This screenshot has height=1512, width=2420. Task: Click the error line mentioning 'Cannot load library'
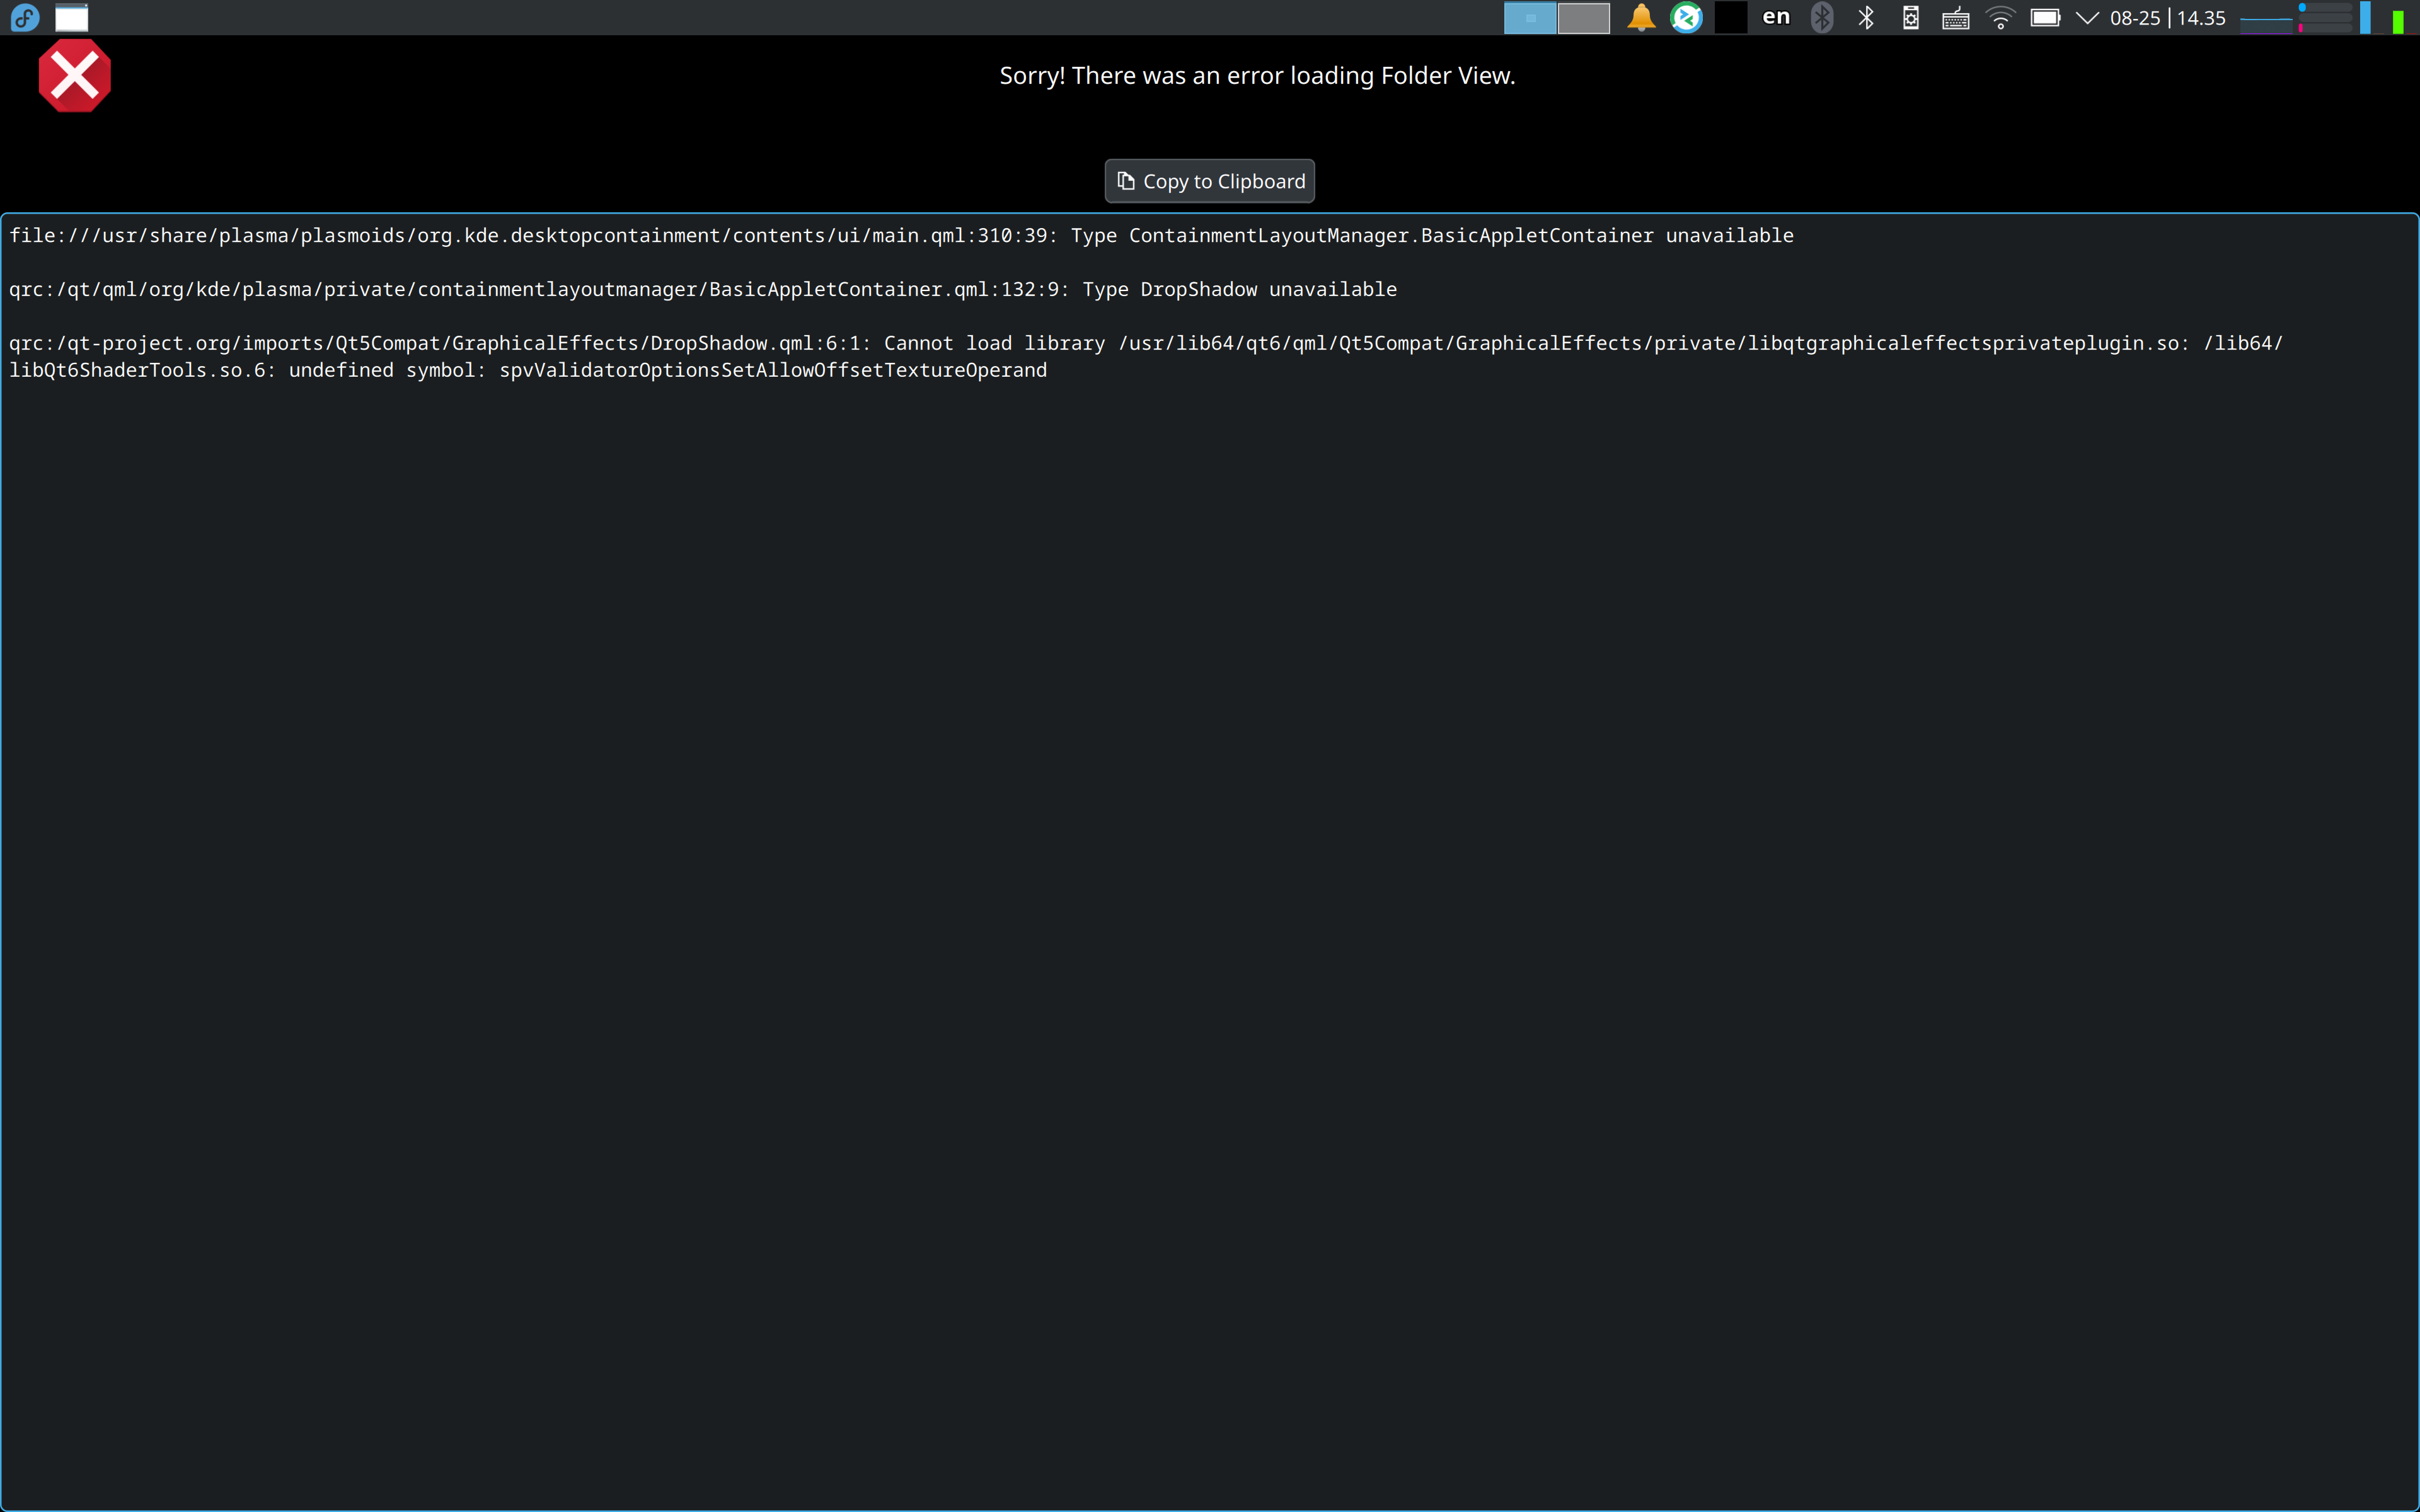[x=1146, y=343]
